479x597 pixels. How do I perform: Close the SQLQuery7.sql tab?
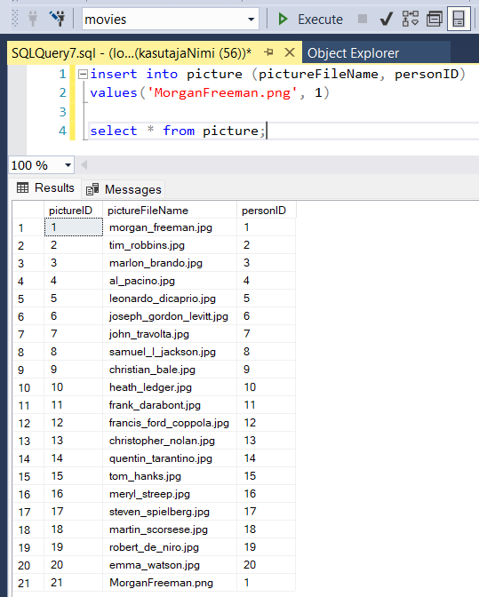point(290,52)
